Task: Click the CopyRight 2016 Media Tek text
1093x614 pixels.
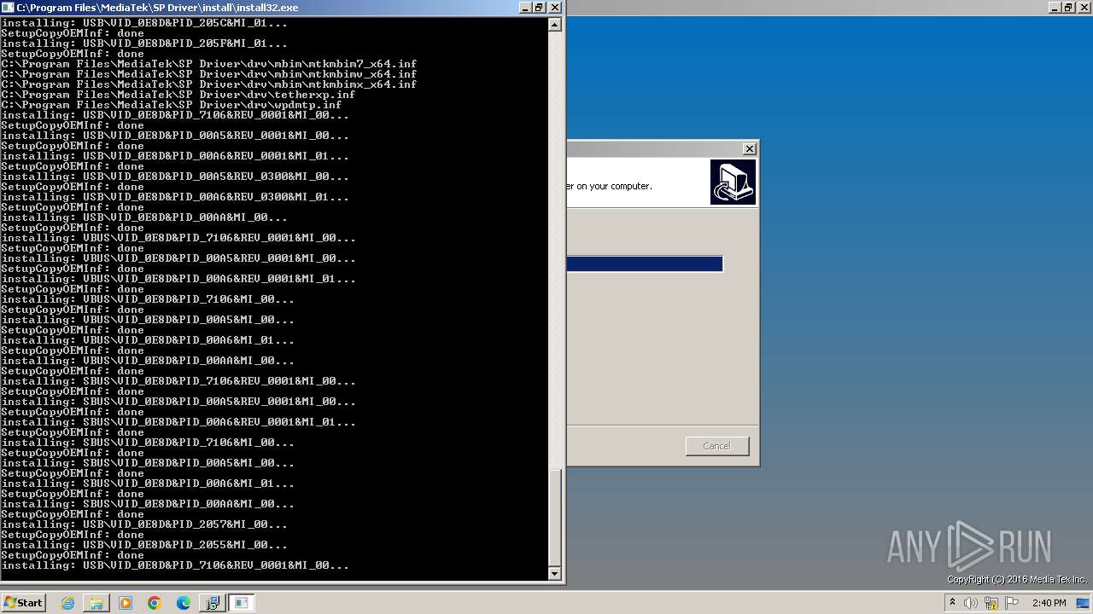Action: [1017, 580]
